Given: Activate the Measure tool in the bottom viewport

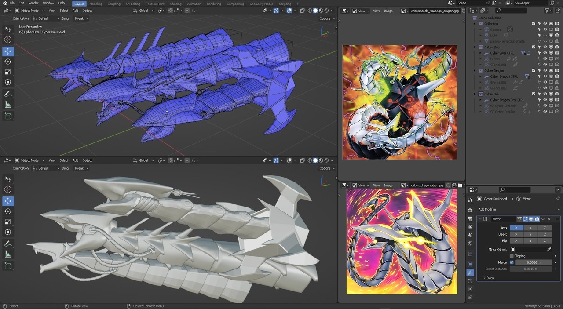Looking at the screenshot, I should [8, 254].
